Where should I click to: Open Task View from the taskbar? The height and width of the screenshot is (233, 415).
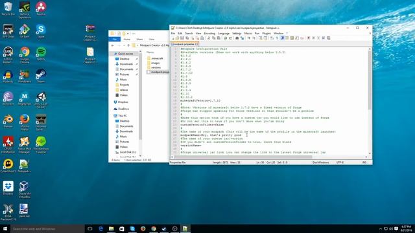(90, 228)
